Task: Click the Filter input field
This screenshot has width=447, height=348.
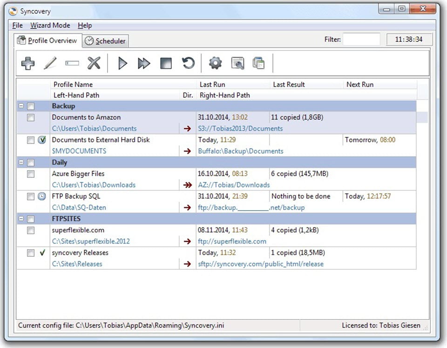Action: [x=361, y=39]
